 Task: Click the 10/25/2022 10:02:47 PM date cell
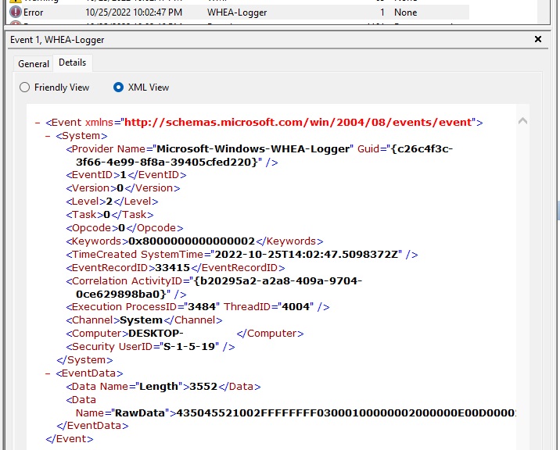pyautogui.click(x=134, y=12)
